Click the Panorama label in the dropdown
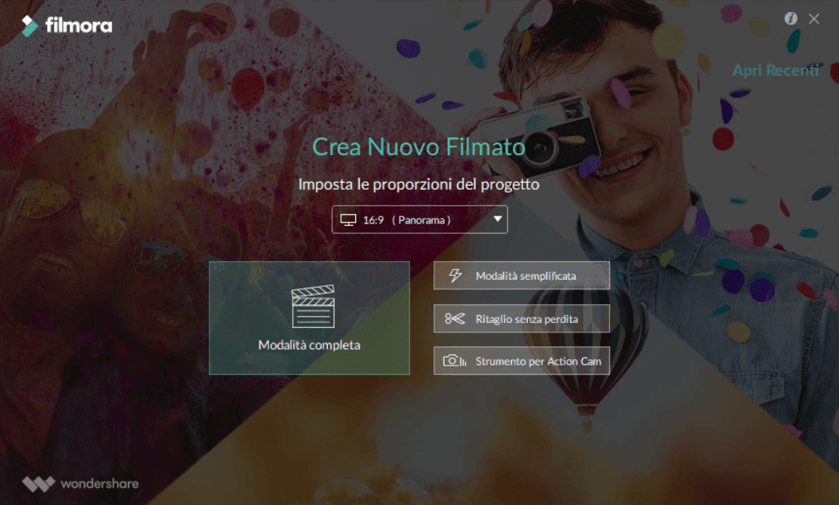The height and width of the screenshot is (505, 839). 421,220
